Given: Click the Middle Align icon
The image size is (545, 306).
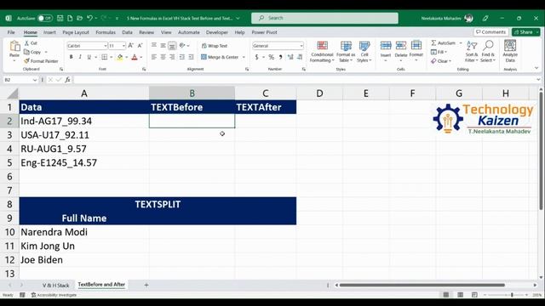Looking at the screenshot, I should tap(163, 45).
